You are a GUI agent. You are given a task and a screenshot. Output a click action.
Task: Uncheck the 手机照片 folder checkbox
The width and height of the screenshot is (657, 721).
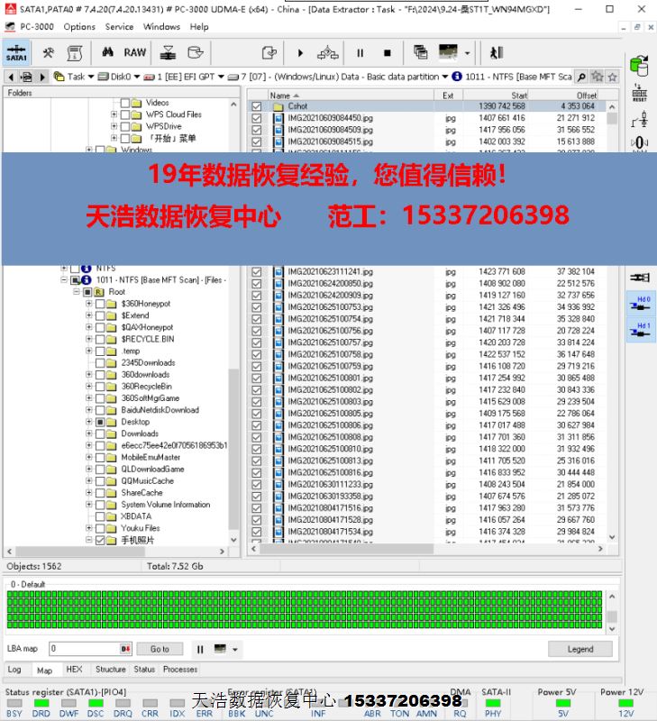point(100,540)
